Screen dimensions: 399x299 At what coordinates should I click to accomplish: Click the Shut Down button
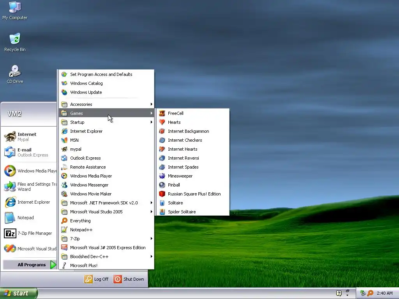[129, 279]
